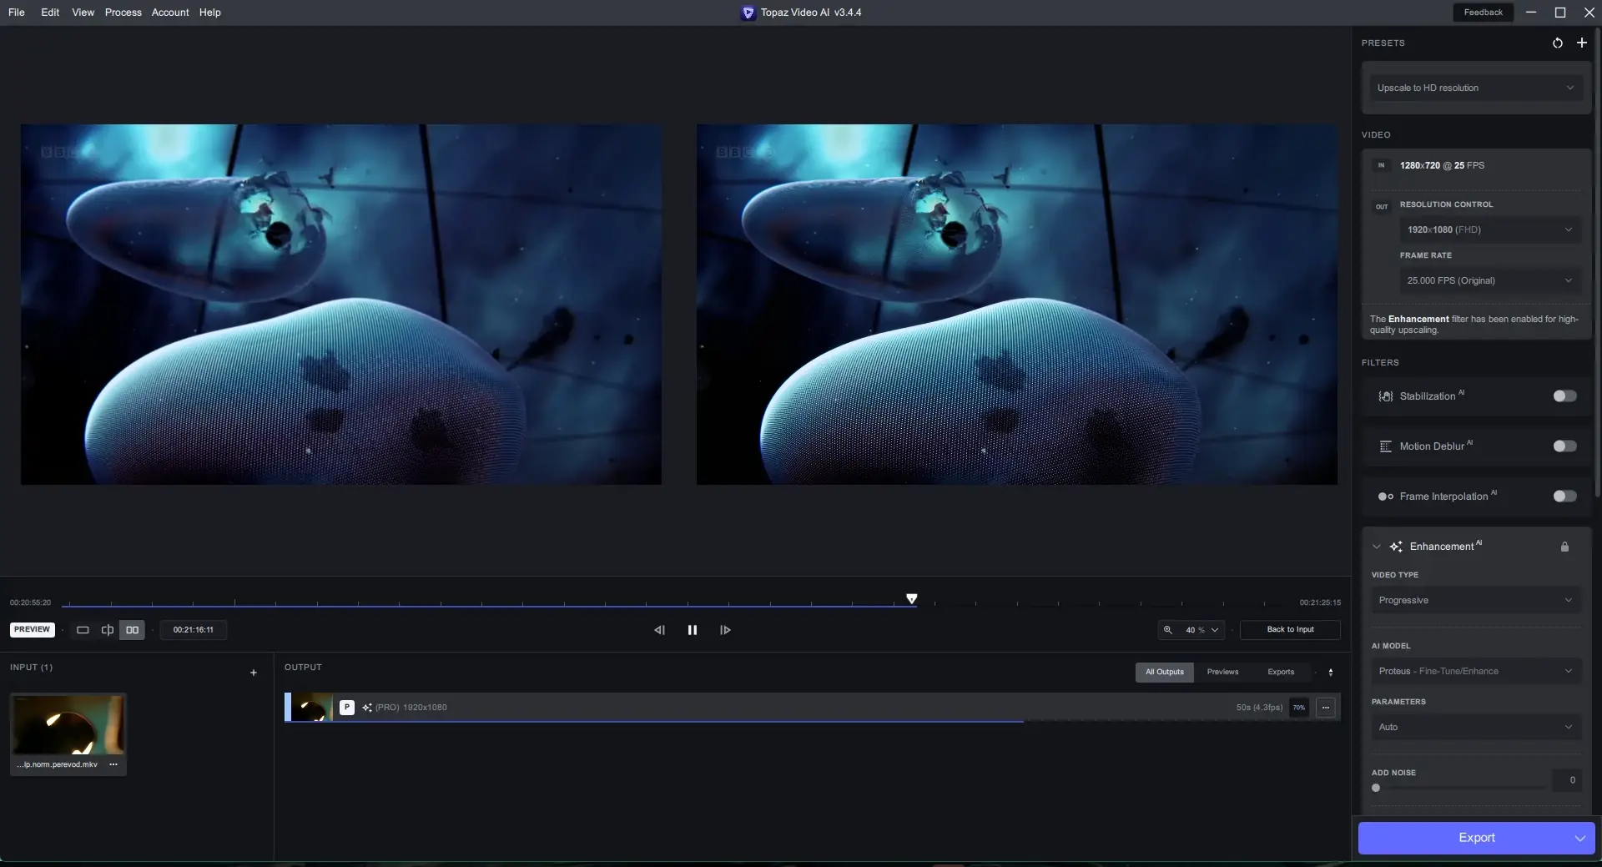
Task: Step forward to next frame
Action: tap(725, 630)
